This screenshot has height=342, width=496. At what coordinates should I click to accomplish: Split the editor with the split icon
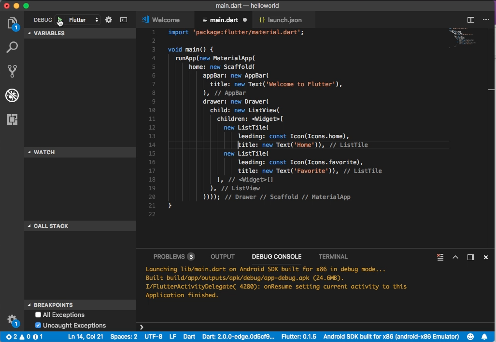(471, 20)
